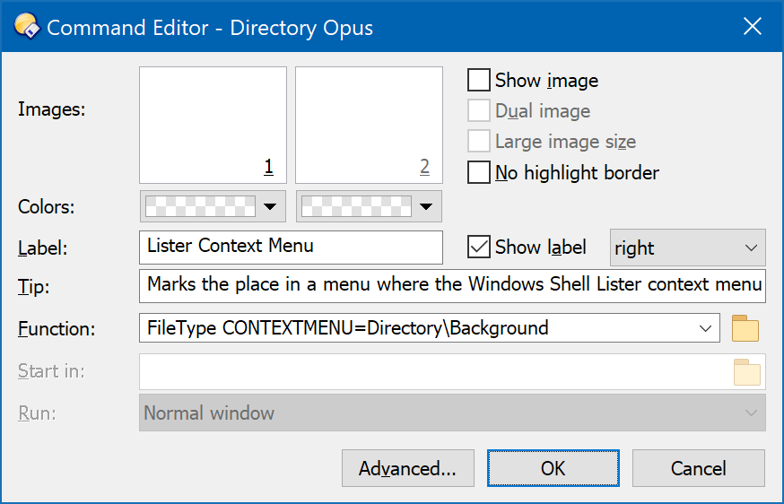784x504 pixels.
Task: Click into the Label text field
Action: 291,247
